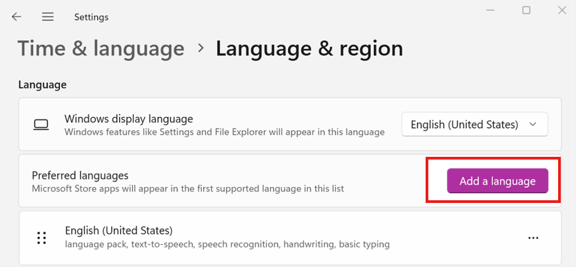
Task: Click the Settings window title
Action: (x=91, y=17)
